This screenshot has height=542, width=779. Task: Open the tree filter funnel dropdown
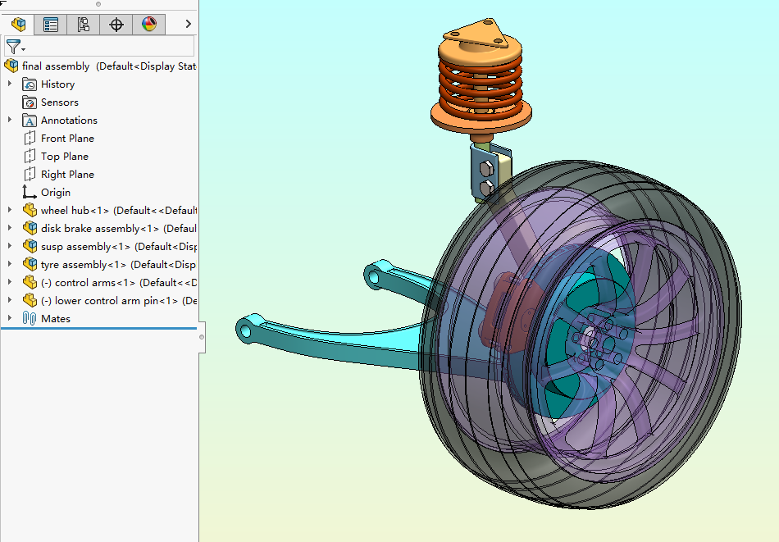pyautogui.click(x=15, y=47)
